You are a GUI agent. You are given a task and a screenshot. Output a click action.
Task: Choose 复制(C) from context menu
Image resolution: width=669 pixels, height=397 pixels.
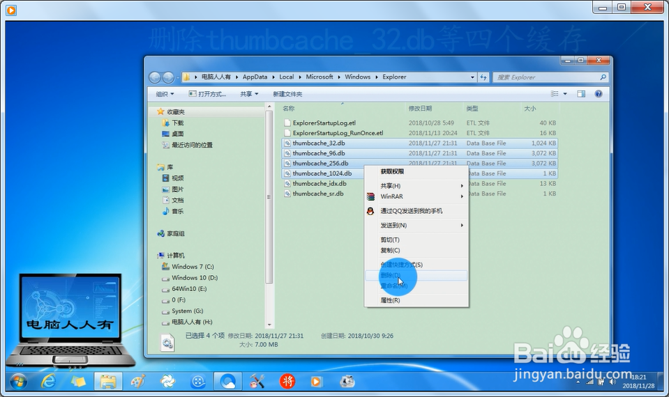(416, 250)
